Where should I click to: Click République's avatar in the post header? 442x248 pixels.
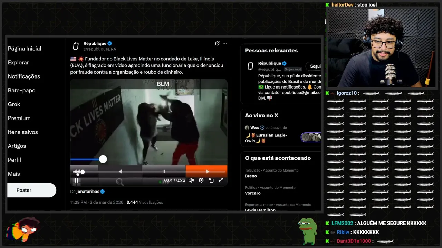(x=76, y=46)
